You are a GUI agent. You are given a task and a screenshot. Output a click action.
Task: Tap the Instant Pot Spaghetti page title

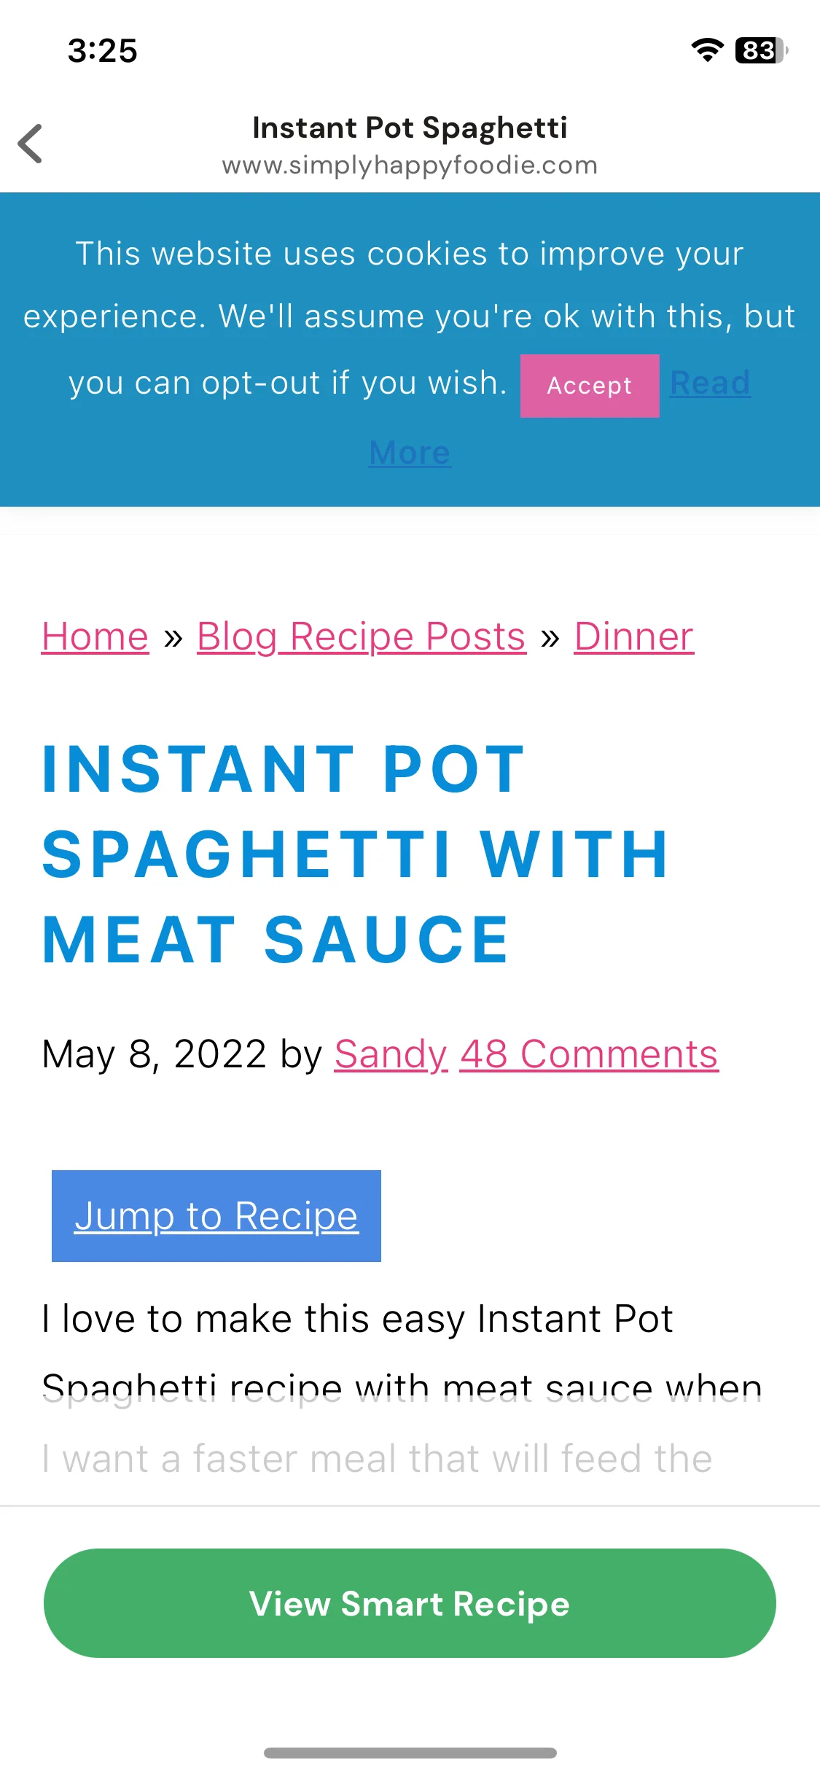(410, 128)
